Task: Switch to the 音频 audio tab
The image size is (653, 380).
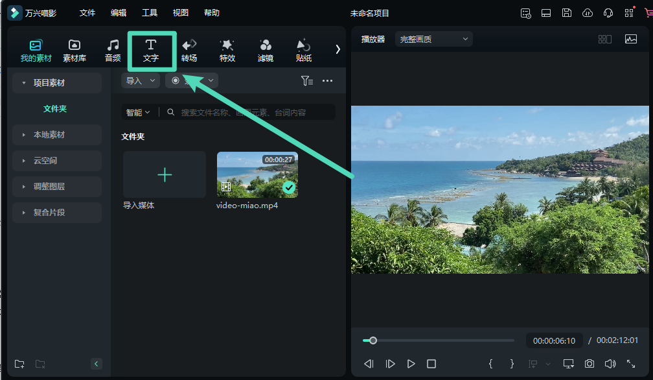Action: tap(113, 51)
